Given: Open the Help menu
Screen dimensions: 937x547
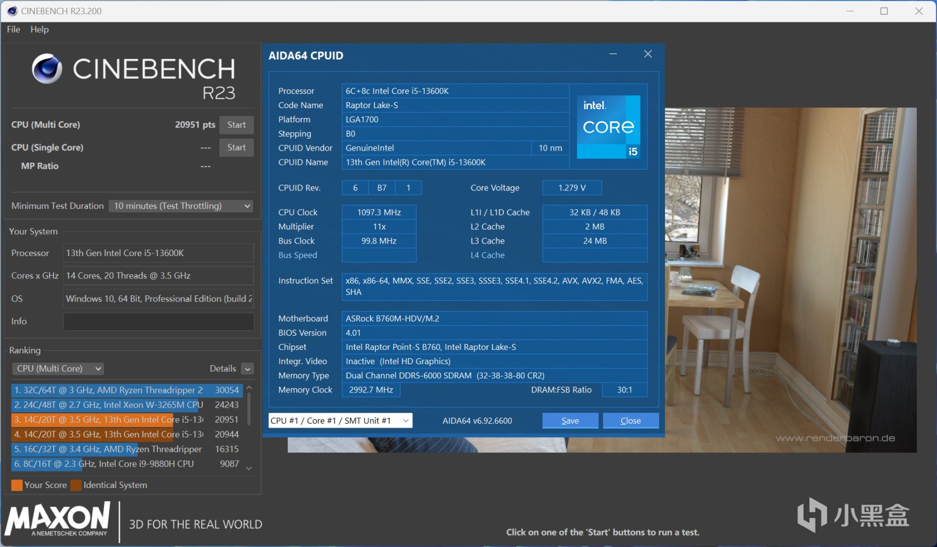Looking at the screenshot, I should (x=39, y=29).
